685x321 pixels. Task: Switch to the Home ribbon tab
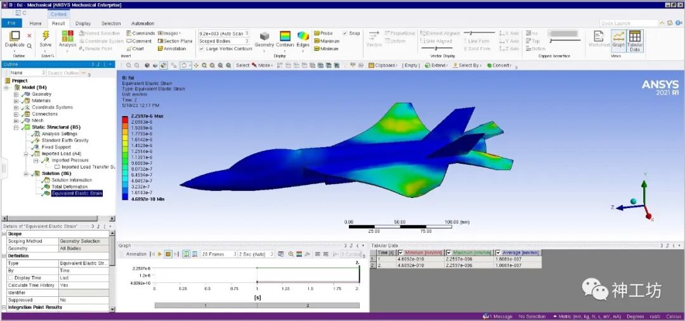(36, 23)
